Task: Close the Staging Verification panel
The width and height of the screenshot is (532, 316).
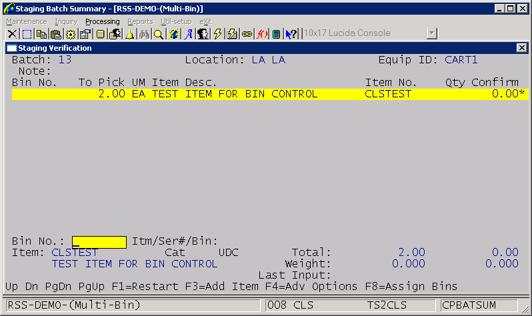Action: [522, 48]
